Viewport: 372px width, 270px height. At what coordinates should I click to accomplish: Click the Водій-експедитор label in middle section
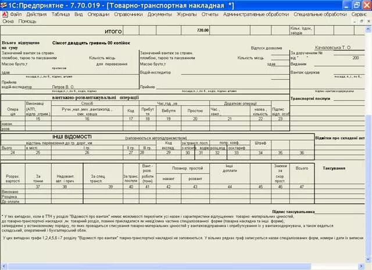pos(155,73)
